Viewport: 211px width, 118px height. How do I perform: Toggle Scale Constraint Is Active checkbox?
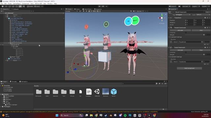click(x=186, y=52)
